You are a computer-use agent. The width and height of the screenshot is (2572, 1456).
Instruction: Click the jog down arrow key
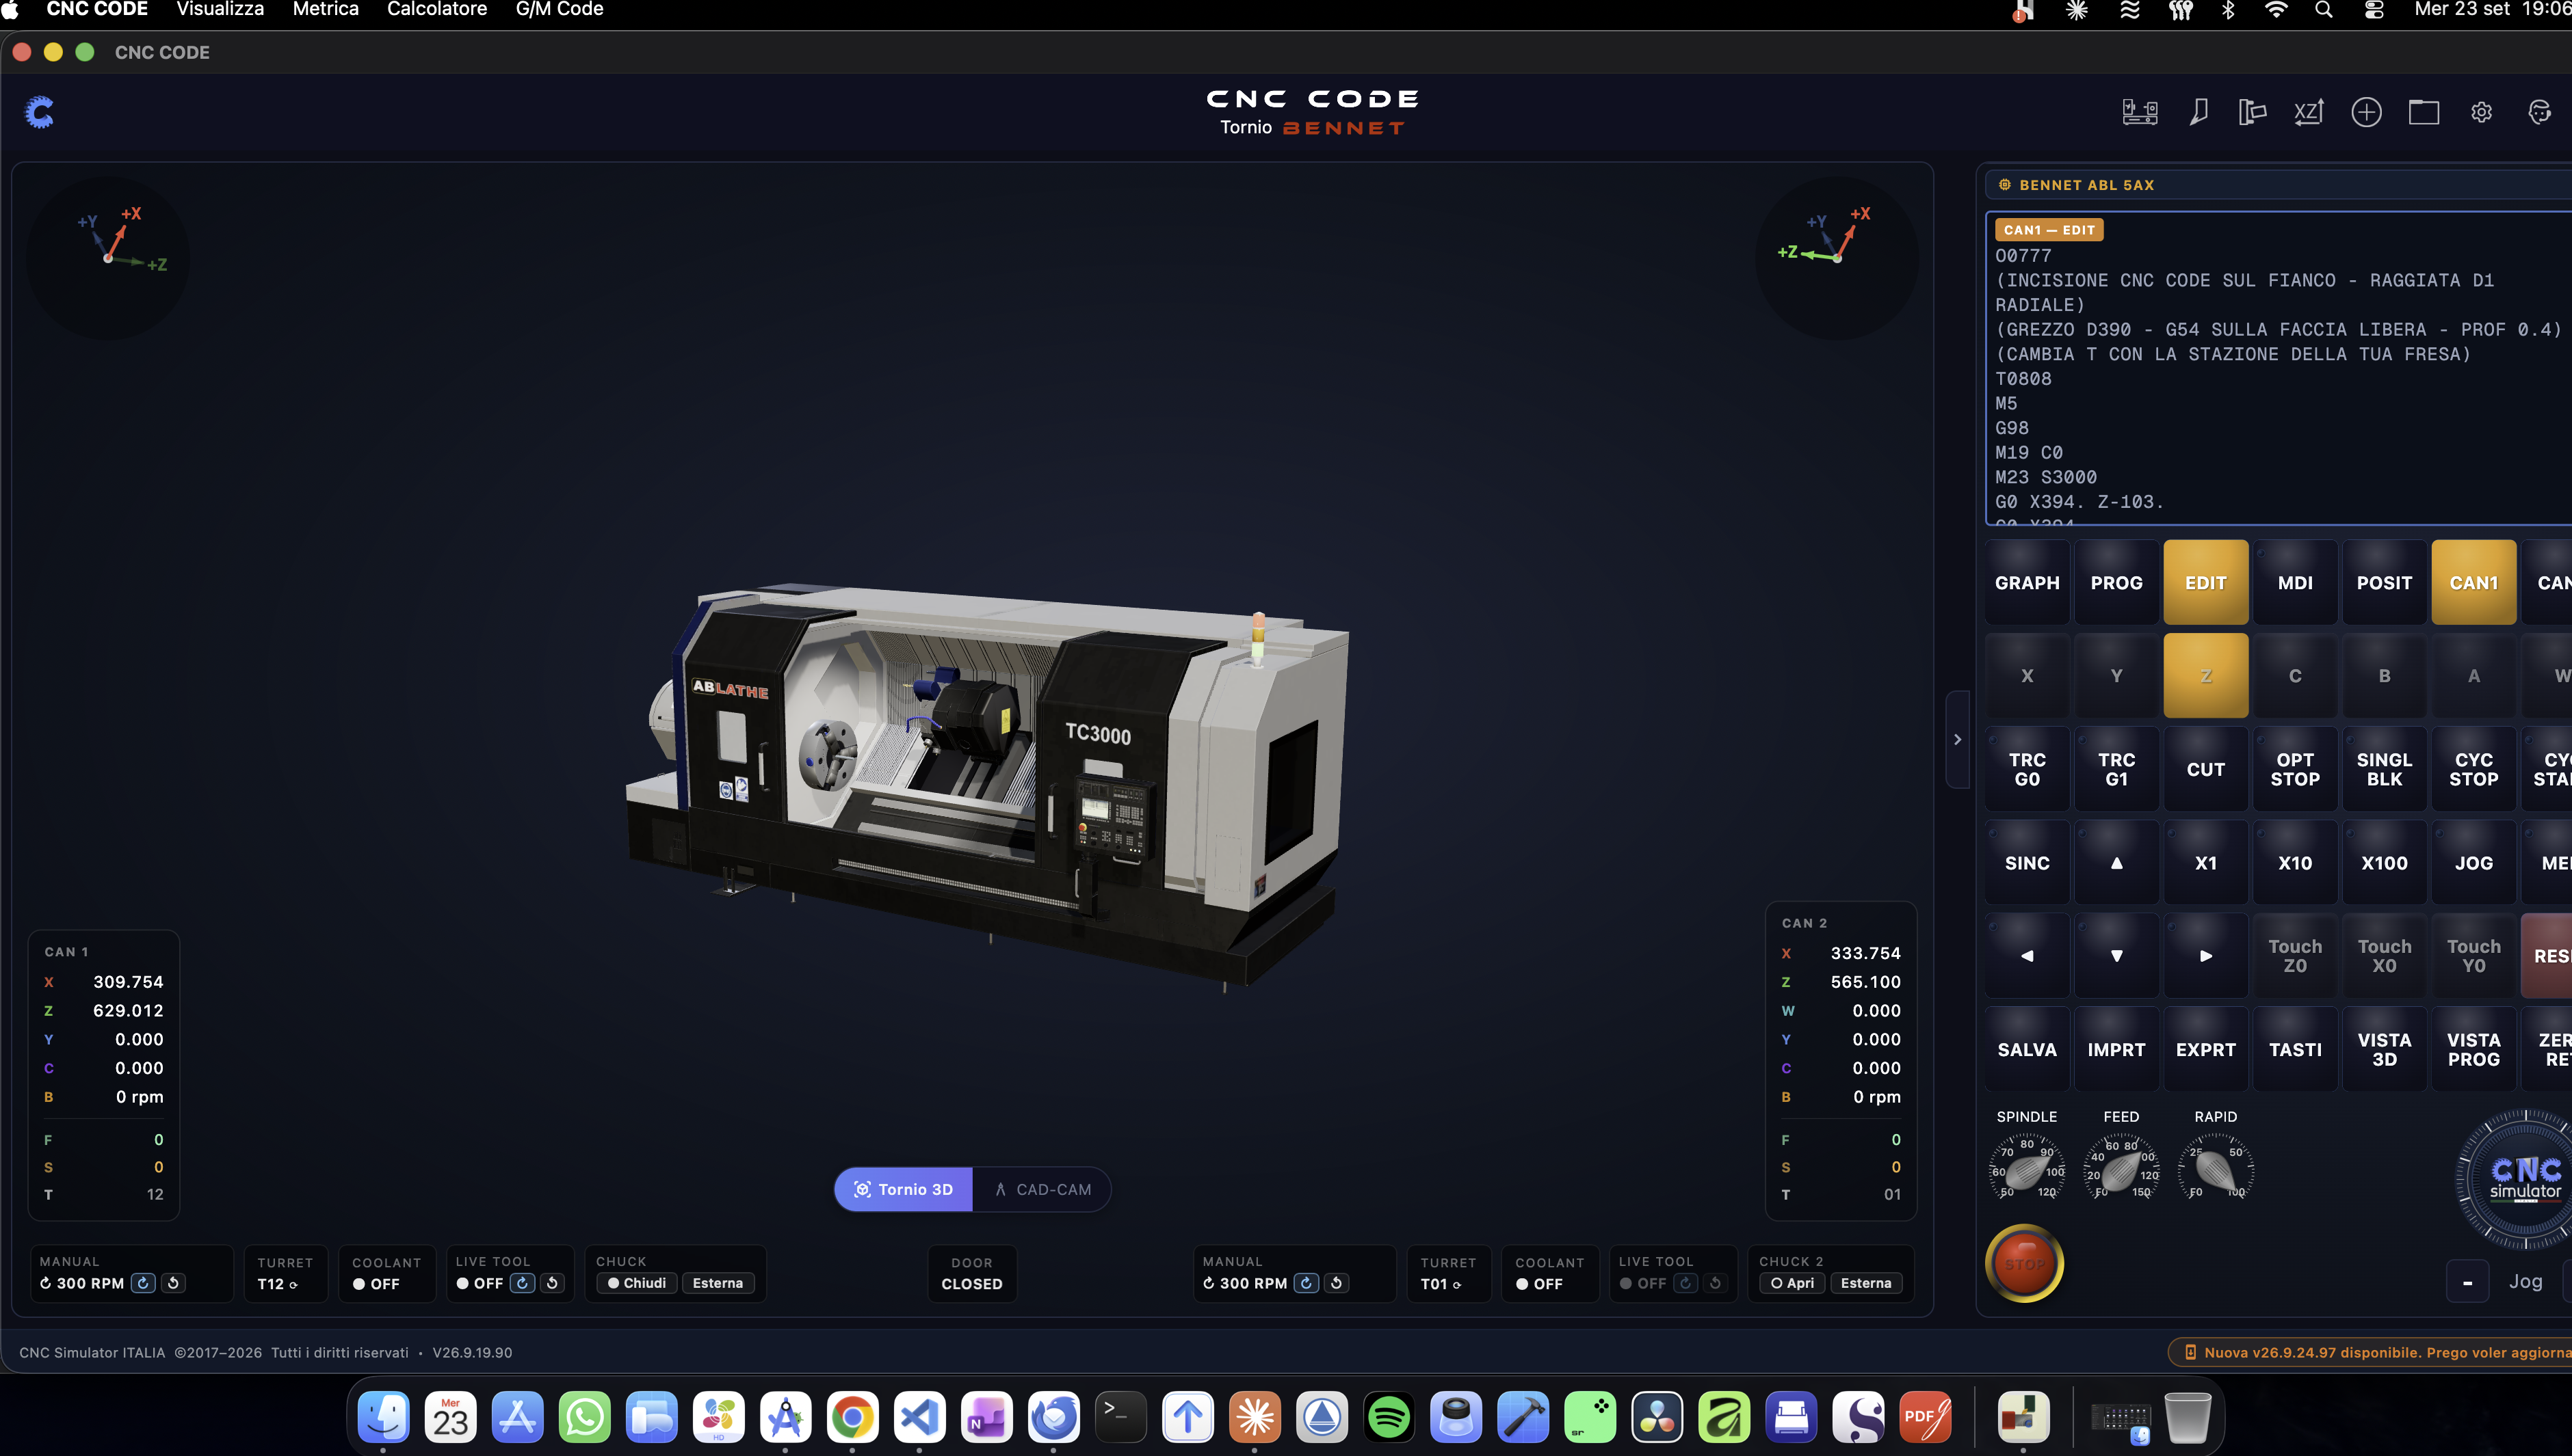2116,956
